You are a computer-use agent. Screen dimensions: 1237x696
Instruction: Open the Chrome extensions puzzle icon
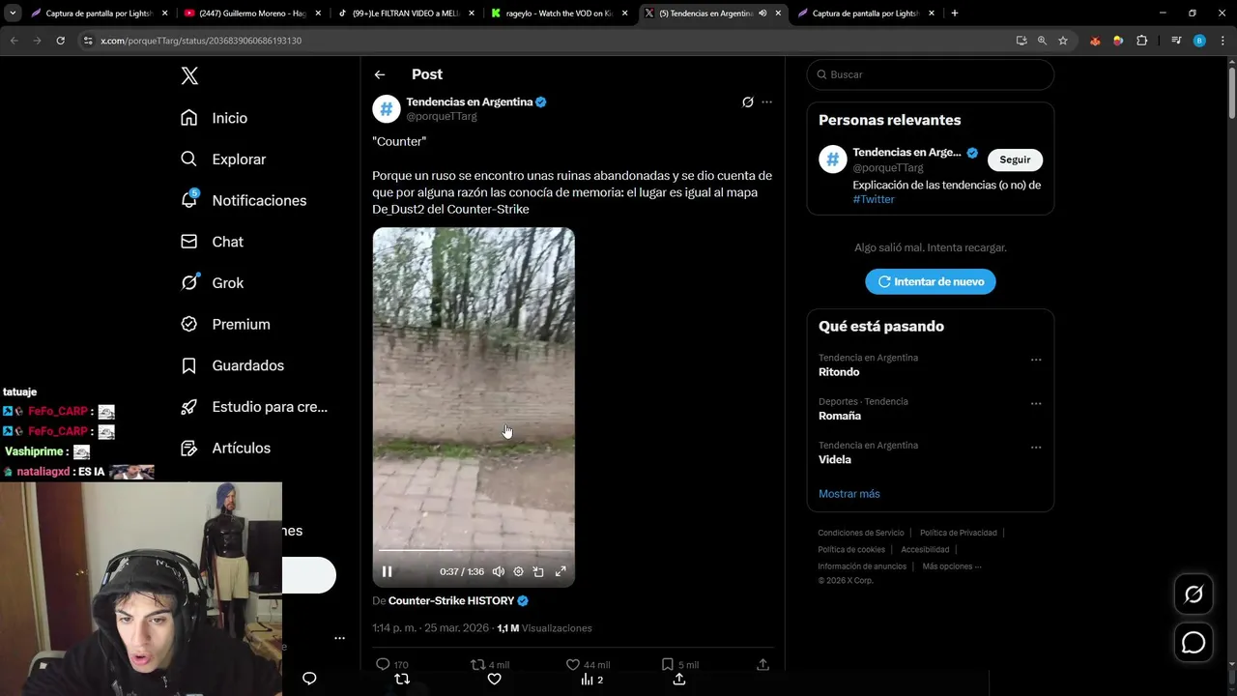pyautogui.click(x=1141, y=41)
